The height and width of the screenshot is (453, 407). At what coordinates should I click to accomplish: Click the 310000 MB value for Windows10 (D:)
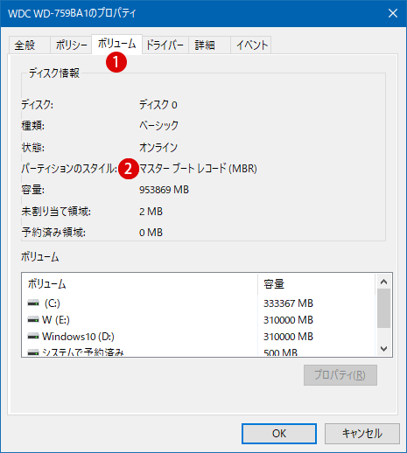[x=288, y=337]
